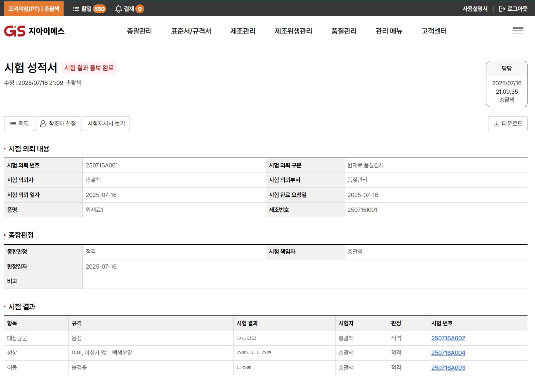
Task: Click the 품질관리 department value
Action: (357, 180)
